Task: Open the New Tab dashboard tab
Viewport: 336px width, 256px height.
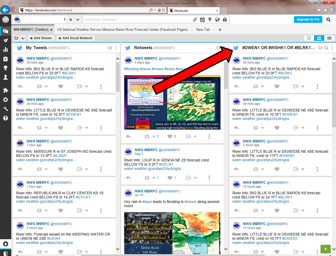Action: pos(203,29)
